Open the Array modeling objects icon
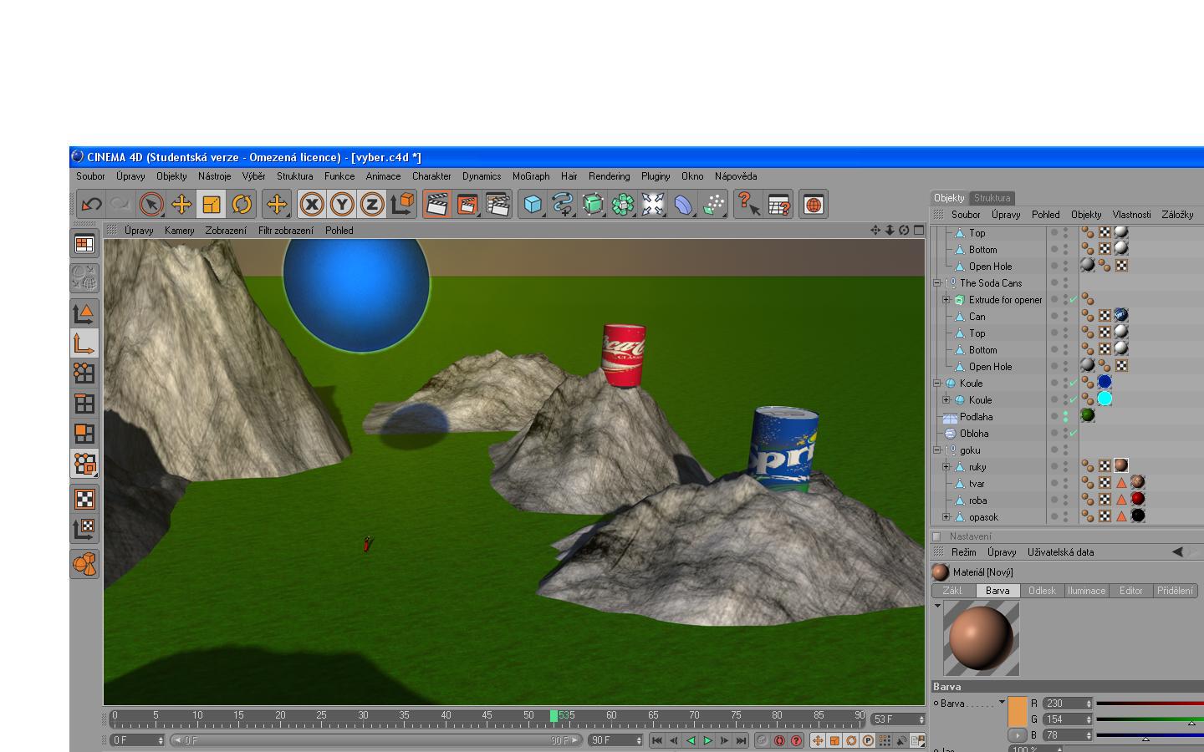 coord(623,204)
